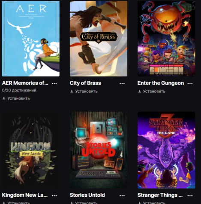Screen dimensions: 201x204
Task: Open the Stories Untold title link
Action: 87,195
